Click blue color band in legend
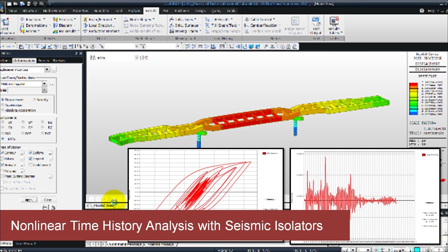 click(x=413, y=113)
